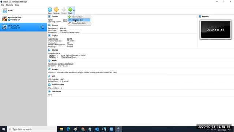
Task: Open the System section heading link
Action: (x=55, y=25)
